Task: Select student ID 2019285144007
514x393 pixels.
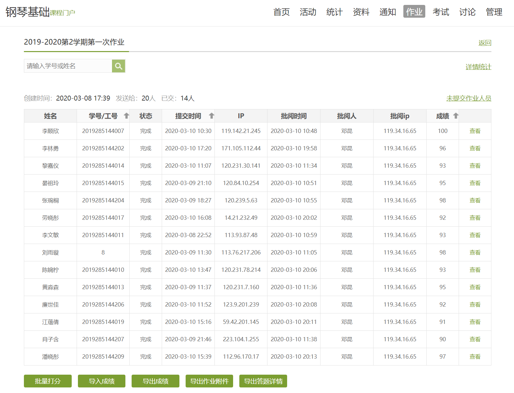Action: pos(103,131)
